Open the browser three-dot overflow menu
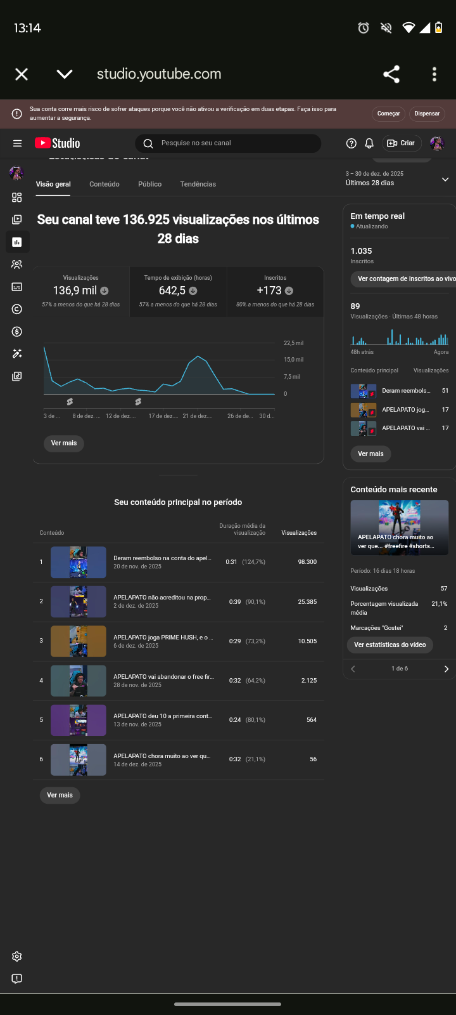The height and width of the screenshot is (1015, 456). (434, 74)
